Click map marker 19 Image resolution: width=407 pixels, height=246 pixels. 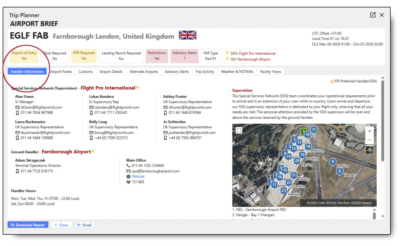coord(302,155)
